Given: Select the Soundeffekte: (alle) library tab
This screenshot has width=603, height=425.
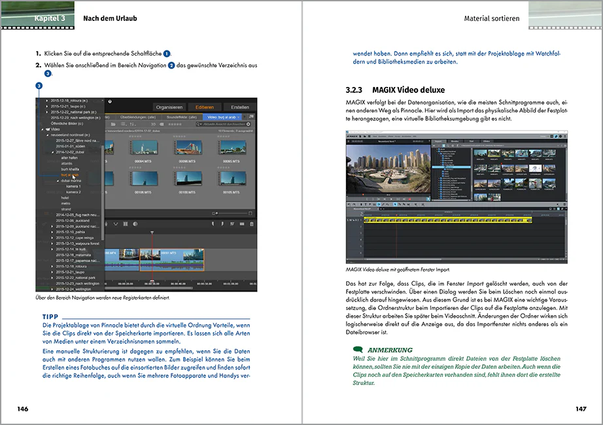Looking at the screenshot, I should [x=182, y=117].
